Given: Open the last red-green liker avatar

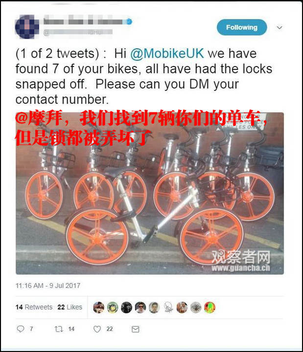Looking at the screenshot, I should (210, 308).
